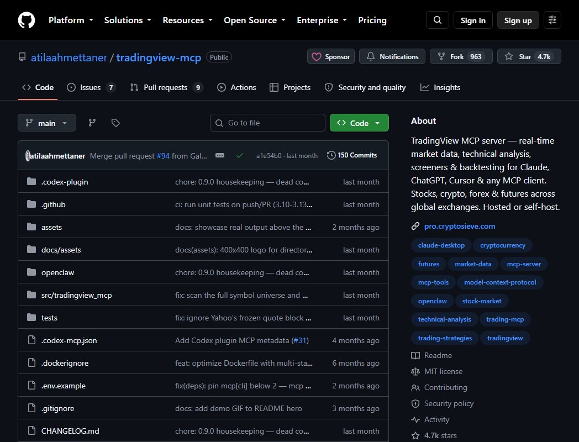
Task: Open the Insights tab
Action: coord(440,87)
